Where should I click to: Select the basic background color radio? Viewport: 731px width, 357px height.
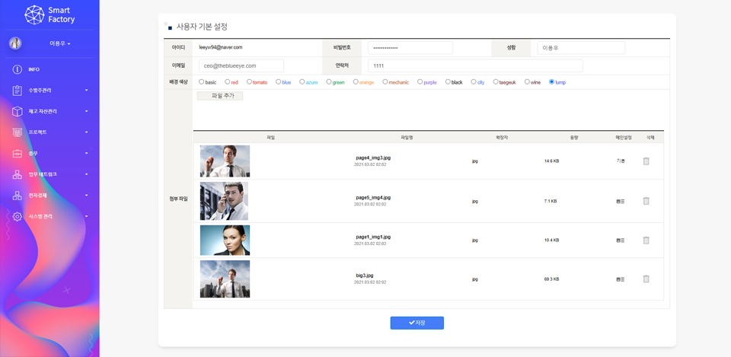click(x=202, y=82)
